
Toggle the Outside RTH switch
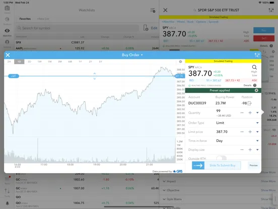[221, 158]
